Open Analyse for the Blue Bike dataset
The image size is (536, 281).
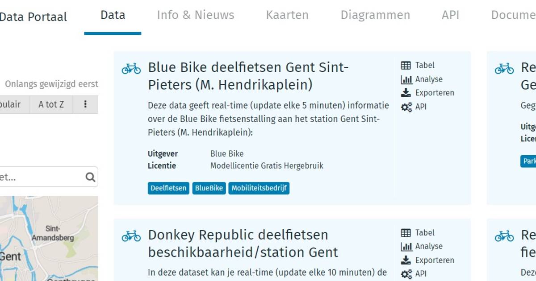click(x=422, y=79)
